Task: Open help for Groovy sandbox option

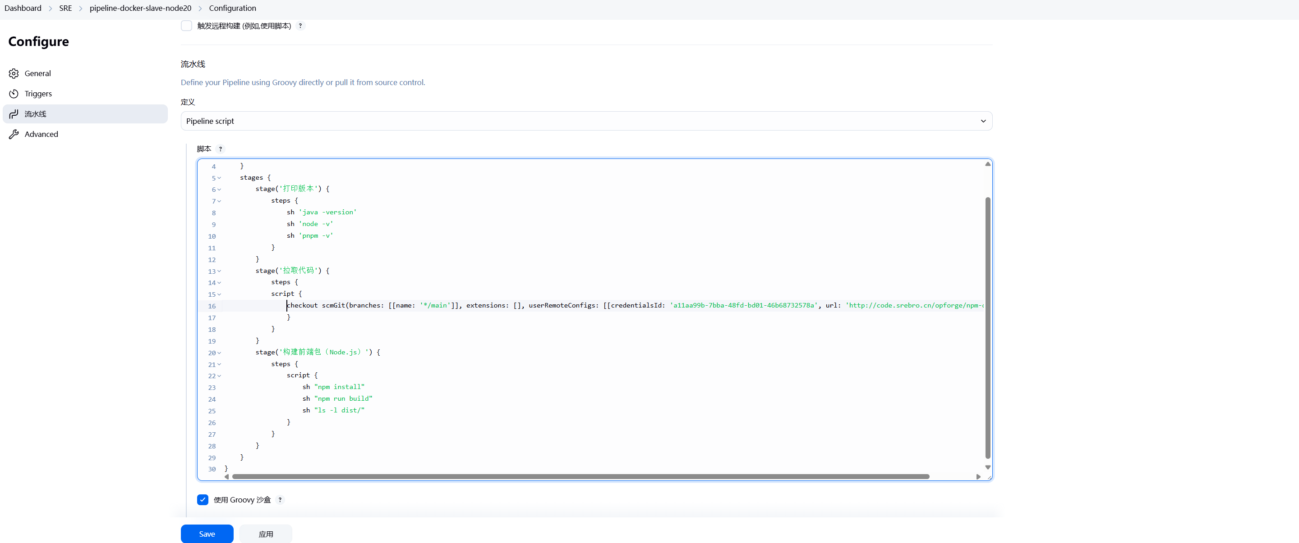Action: coord(280,500)
